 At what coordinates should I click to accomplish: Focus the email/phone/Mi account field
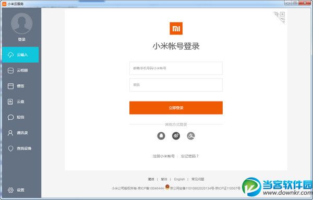[176, 68]
